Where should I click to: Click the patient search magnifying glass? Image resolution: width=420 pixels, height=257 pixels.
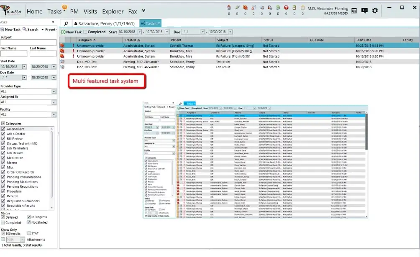(67, 23)
